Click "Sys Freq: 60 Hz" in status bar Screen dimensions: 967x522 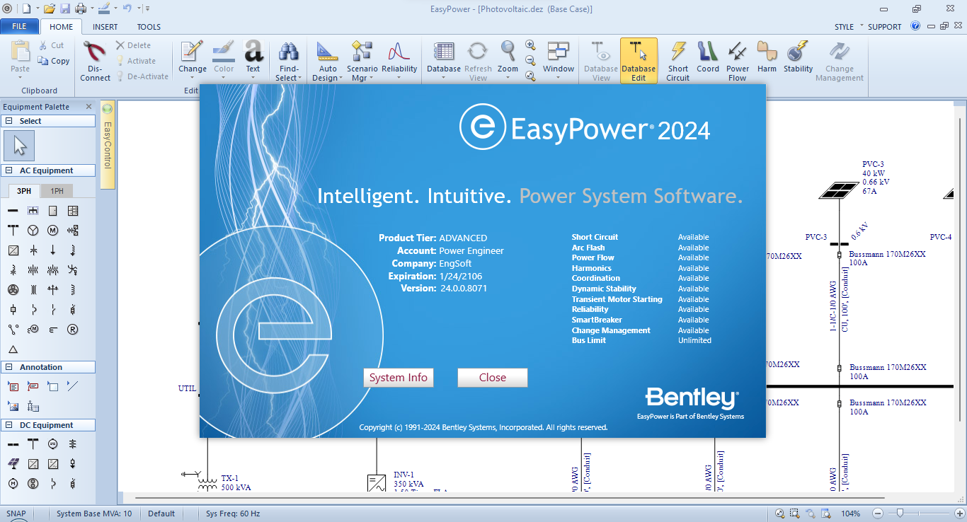233,514
